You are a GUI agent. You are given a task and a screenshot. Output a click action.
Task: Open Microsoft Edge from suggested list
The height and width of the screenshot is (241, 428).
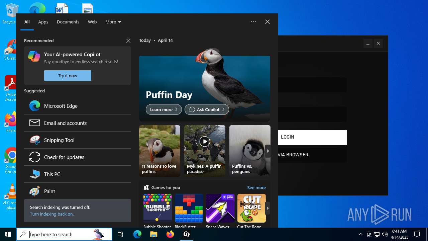click(78, 106)
